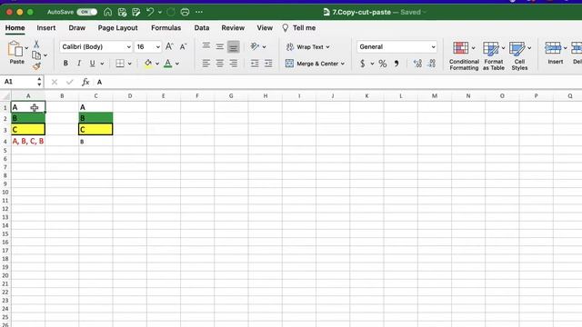Expand the Underline style arrow
Viewport: 582px width, 327px height.
(102, 64)
